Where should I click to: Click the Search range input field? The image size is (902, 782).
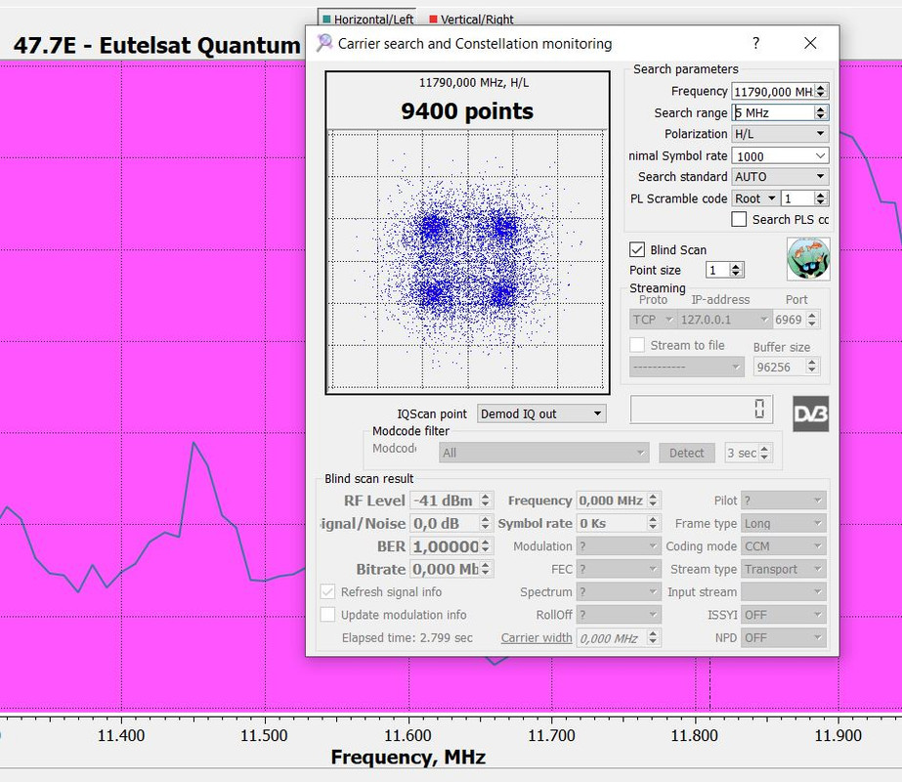point(773,112)
